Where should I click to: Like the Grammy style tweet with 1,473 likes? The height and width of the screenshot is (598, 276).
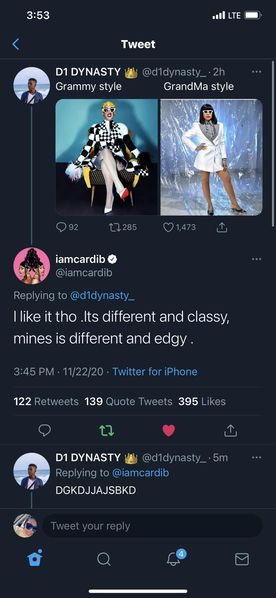pyautogui.click(x=168, y=227)
